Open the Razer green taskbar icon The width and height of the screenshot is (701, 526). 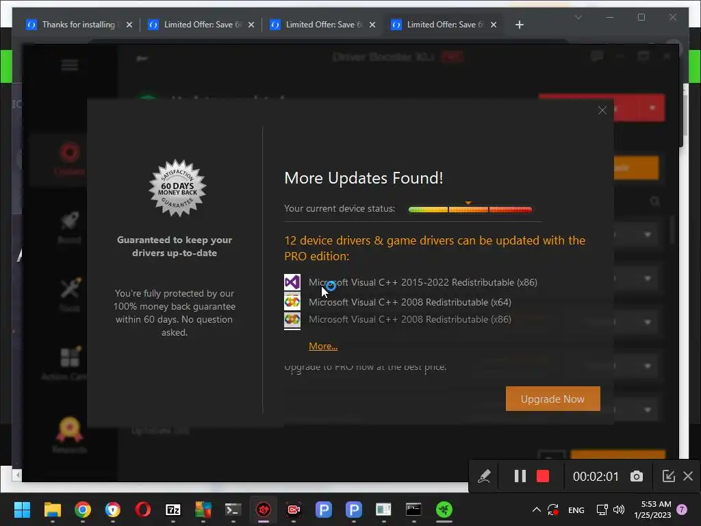pos(444,510)
